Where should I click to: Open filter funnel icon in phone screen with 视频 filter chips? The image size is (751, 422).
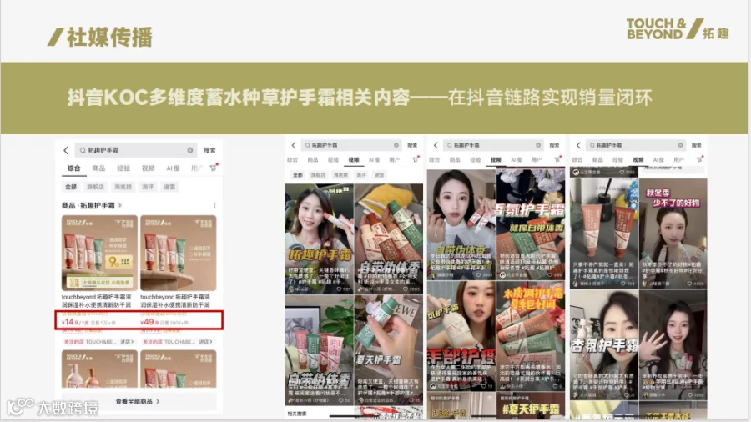(416, 159)
